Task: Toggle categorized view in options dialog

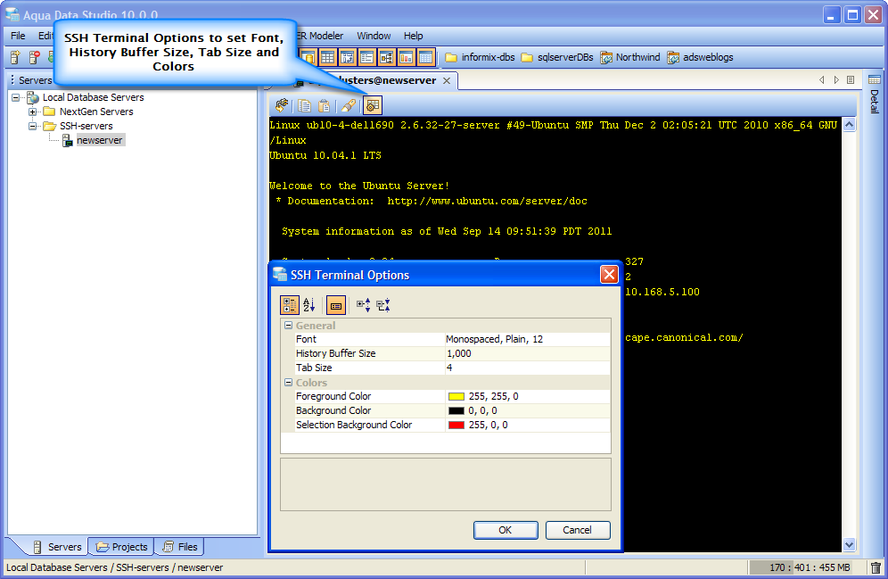Action: point(290,305)
